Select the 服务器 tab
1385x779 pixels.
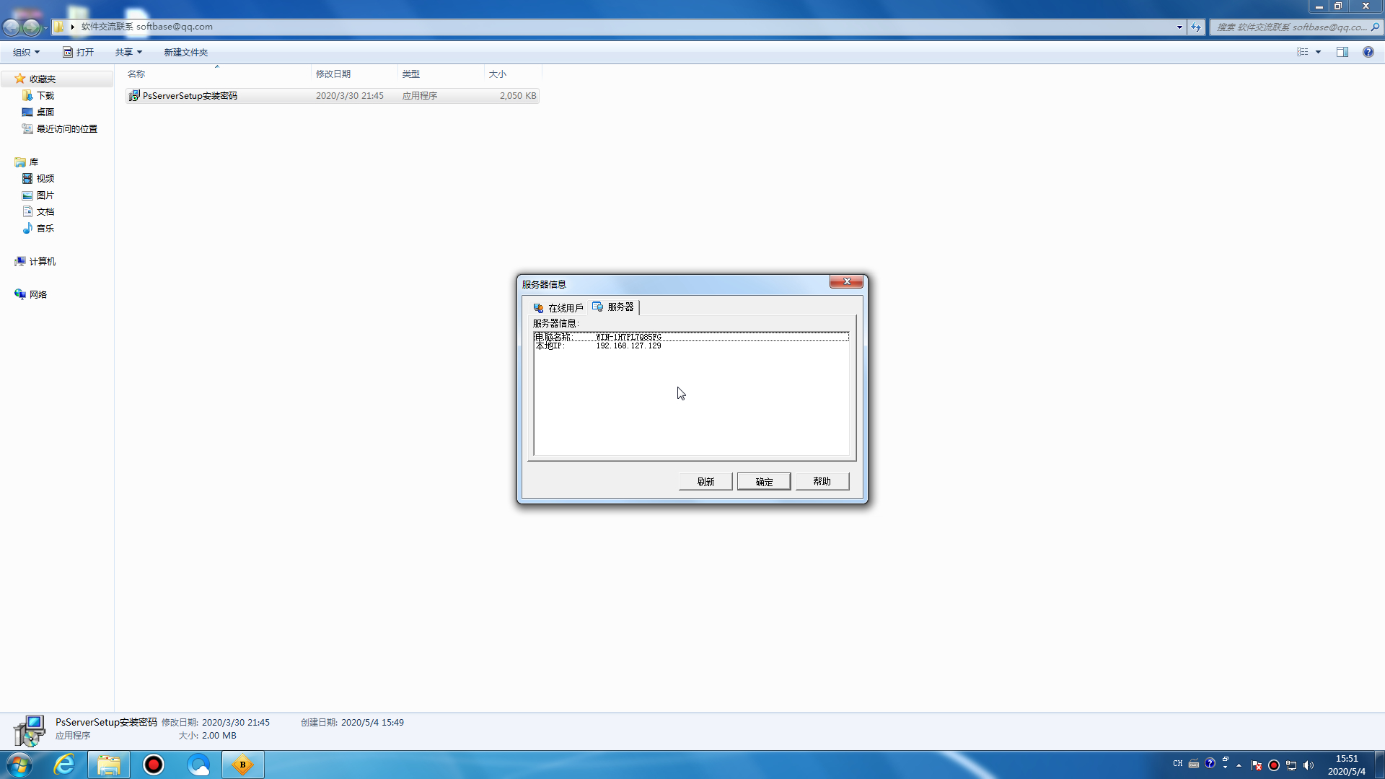(x=614, y=307)
